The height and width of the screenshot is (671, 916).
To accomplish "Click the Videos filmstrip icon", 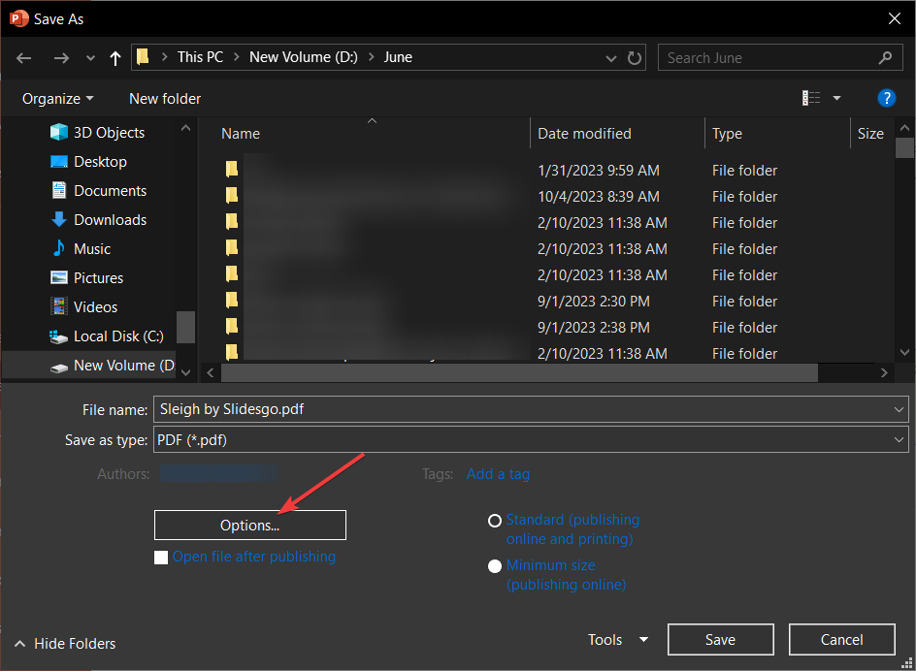I will point(59,306).
